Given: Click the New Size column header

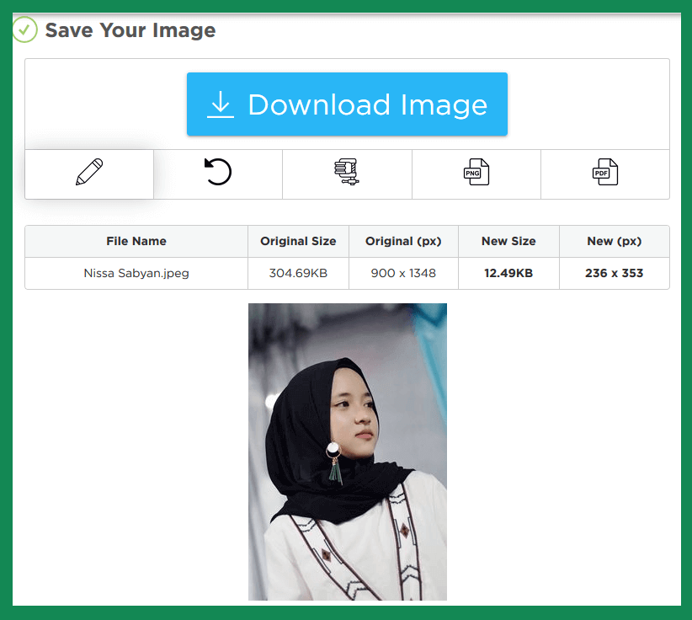Looking at the screenshot, I should click(508, 241).
